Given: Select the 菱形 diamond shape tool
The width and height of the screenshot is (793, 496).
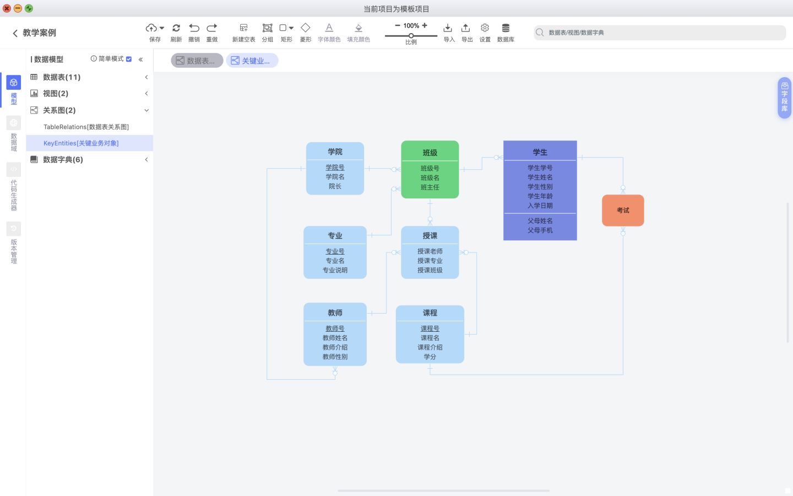Looking at the screenshot, I should coord(305,28).
